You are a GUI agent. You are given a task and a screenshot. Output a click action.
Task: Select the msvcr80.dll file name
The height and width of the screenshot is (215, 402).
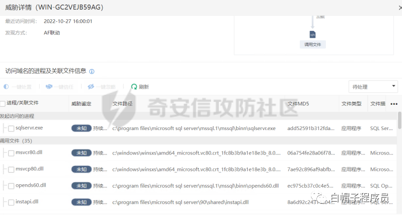pos(29,152)
